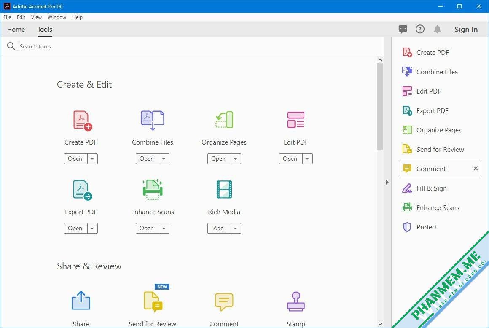Screen dimensions: 489x328
Task: Open the View menu
Action: click(36, 17)
